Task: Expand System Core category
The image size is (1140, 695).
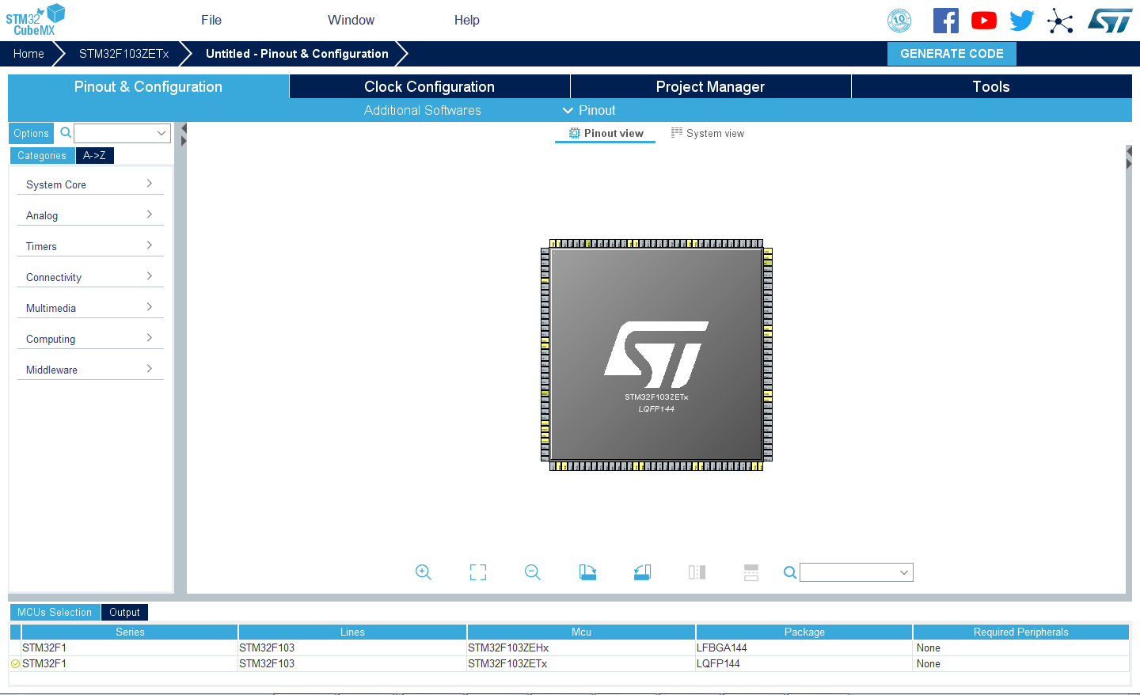Action: point(90,184)
